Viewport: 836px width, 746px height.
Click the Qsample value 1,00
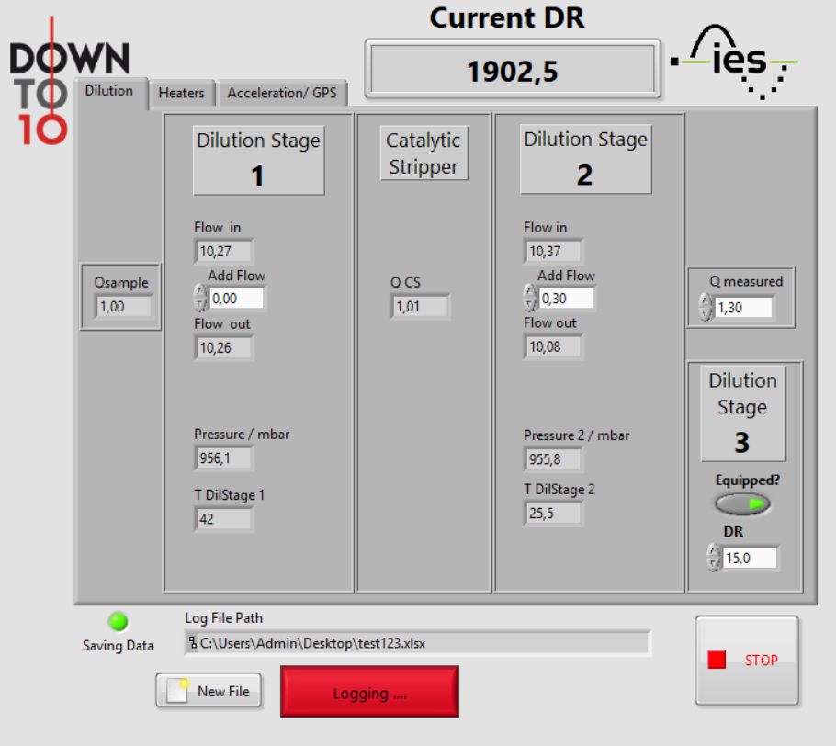(x=123, y=307)
